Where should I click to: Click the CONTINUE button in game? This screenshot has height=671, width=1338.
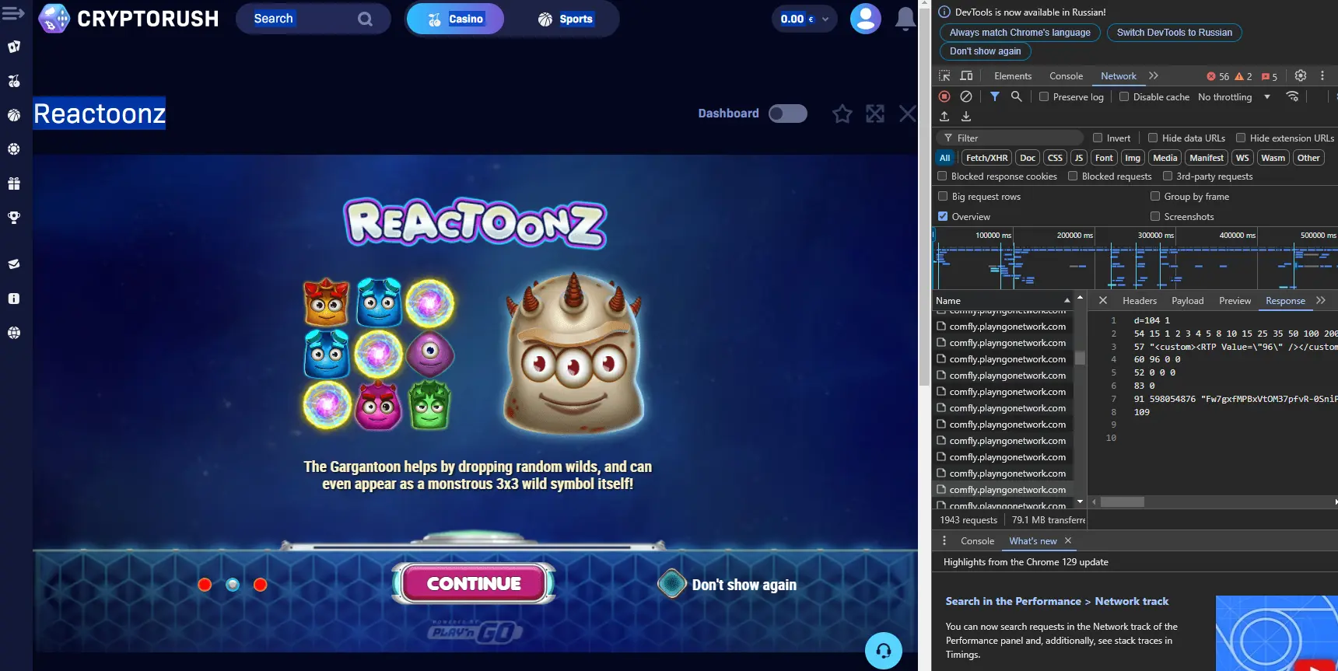pos(474,583)
